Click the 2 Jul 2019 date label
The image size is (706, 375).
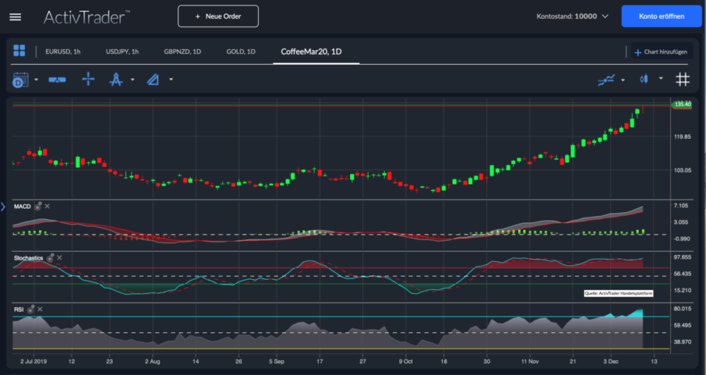click(x=33, y=361)
